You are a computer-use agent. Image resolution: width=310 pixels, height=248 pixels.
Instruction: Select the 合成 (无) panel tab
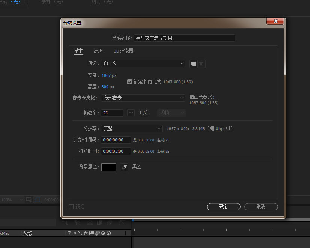(x=10, y=2)
